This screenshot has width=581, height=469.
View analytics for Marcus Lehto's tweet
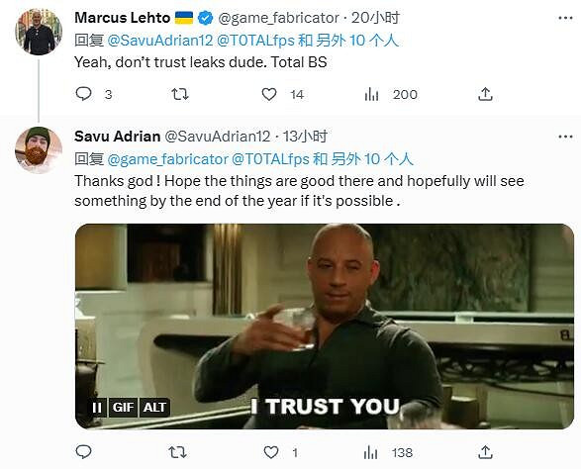point(371,94)
